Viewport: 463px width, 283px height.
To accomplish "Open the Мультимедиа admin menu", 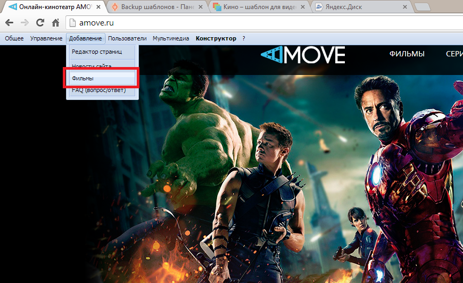I will point(171,38).
